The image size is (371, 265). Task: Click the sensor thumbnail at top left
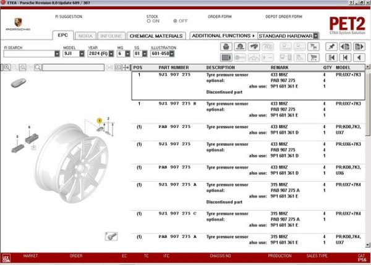(x=18, y=83)
